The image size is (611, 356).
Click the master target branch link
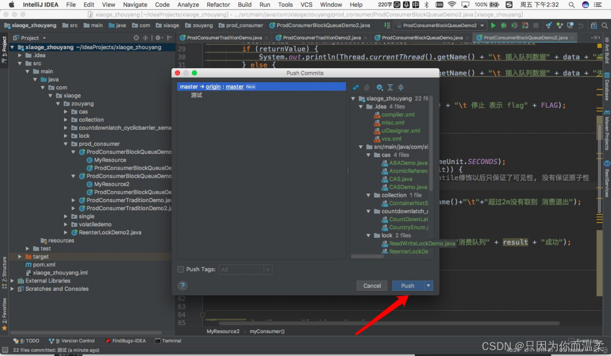click(235, 87)
